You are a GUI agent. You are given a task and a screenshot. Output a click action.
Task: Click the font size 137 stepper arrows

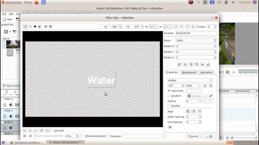tap(183, 86)
